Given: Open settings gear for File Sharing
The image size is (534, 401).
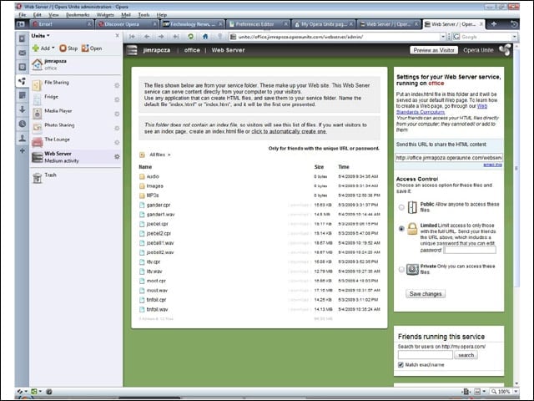Looking at the screenshot, I should [x=117, y=85].
